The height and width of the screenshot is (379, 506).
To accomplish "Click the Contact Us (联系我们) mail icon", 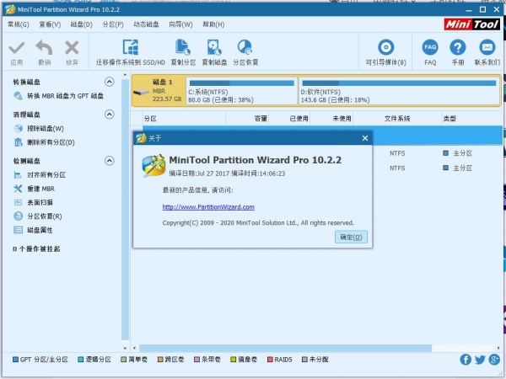I will click(x=487, y=47).
